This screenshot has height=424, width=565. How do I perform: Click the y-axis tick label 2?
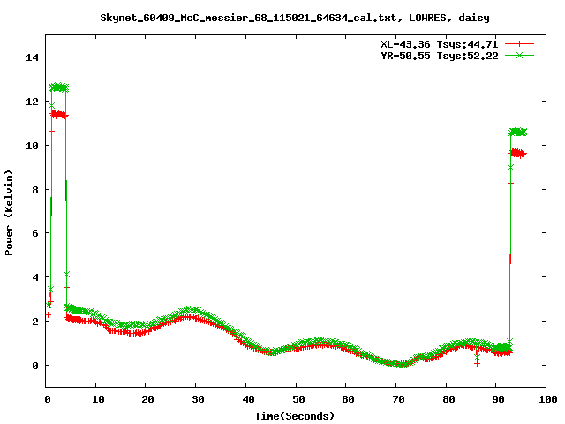35,322
